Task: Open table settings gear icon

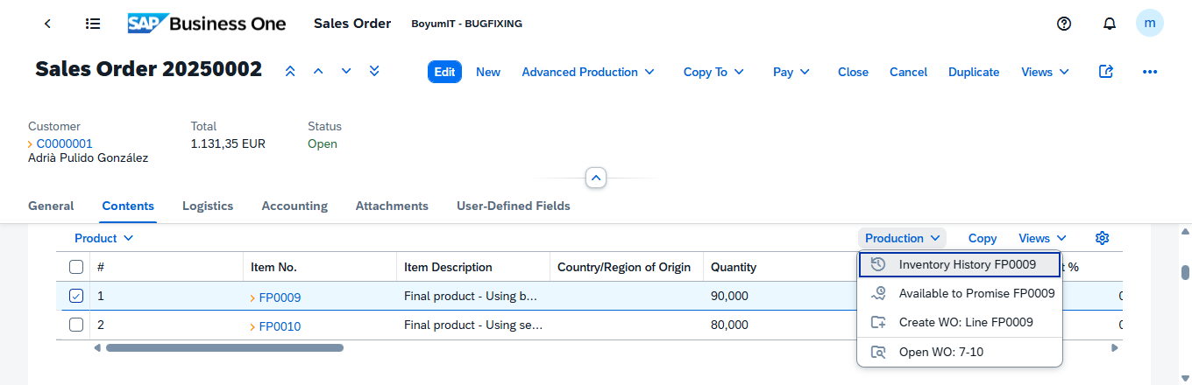Action: coord(1103,238)
